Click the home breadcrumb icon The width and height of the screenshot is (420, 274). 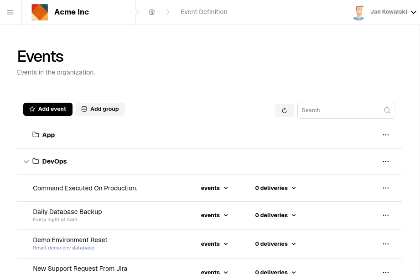(152, 12)
